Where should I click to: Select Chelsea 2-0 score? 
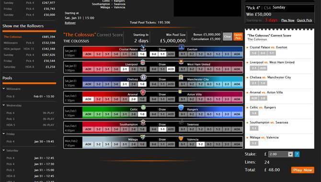(x=133, y=84)
